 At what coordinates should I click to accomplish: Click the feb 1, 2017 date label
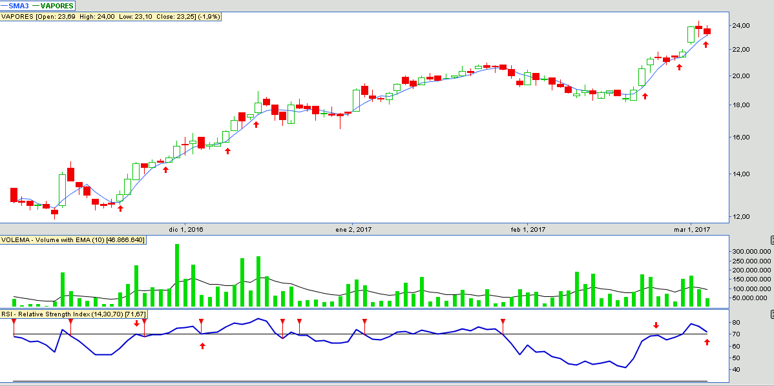[x=528, y=229]
